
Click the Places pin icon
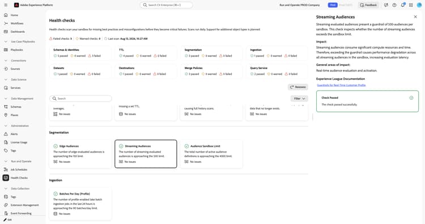tap(6, 115)
